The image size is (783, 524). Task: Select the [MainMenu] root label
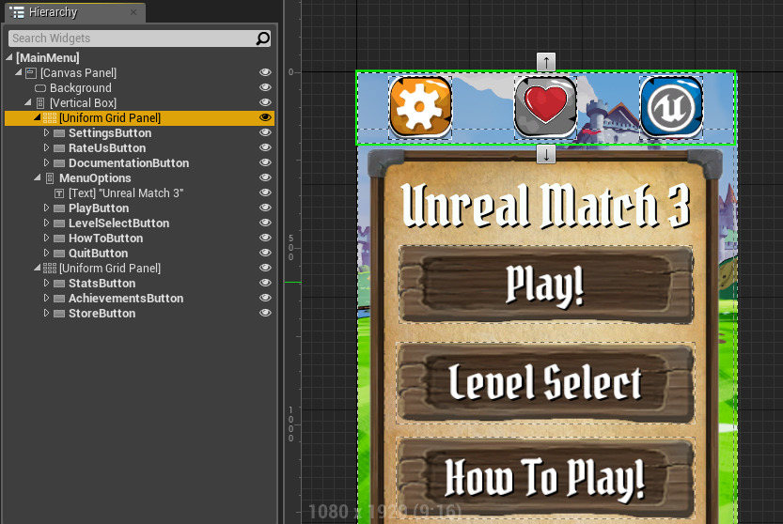(47, 58)
